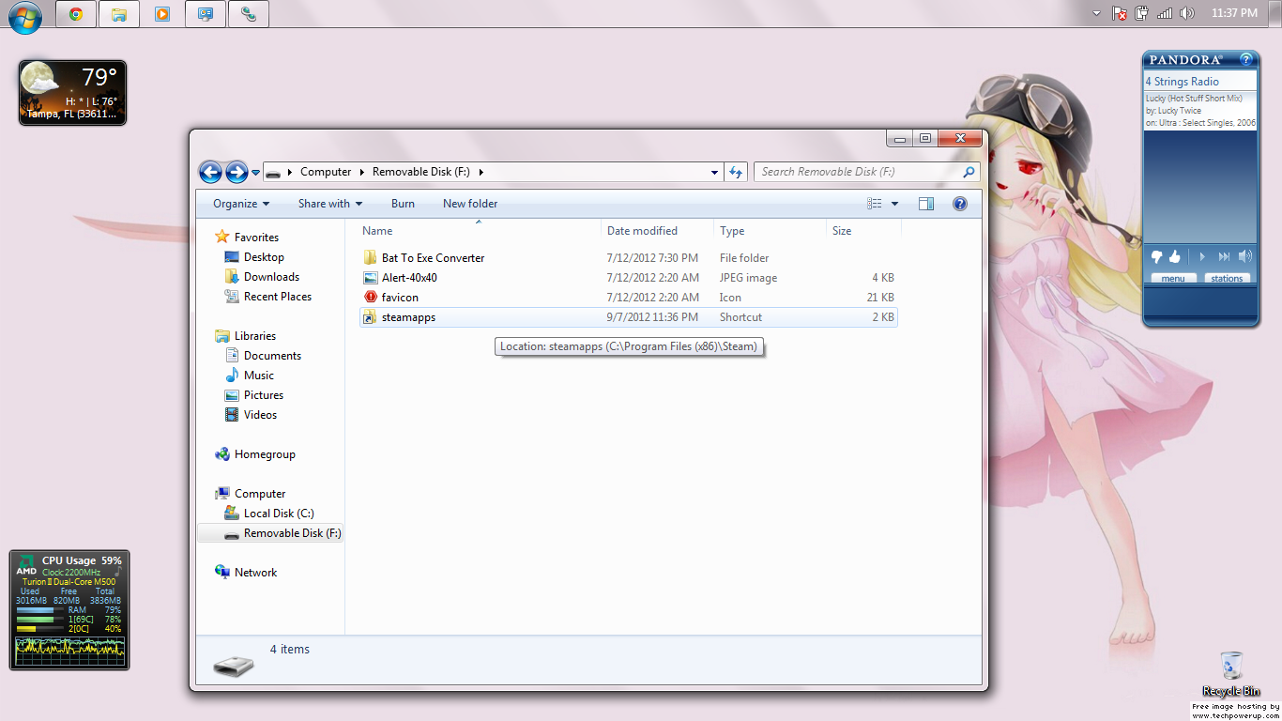Viewport: 1282px width, 721px height.
Task: Open the Organize dropdown menu
Action: (241, 204)
